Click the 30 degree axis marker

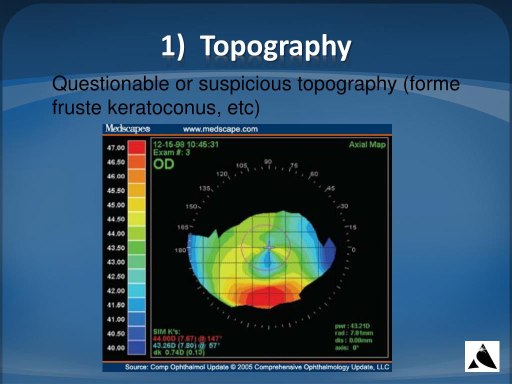(344, 206)
